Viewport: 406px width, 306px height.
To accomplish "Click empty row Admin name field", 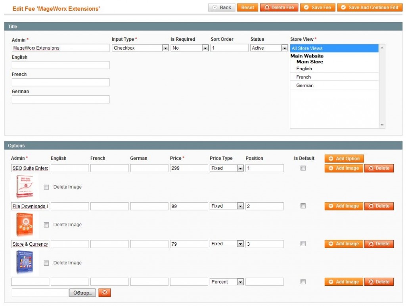I will (30, 282).
